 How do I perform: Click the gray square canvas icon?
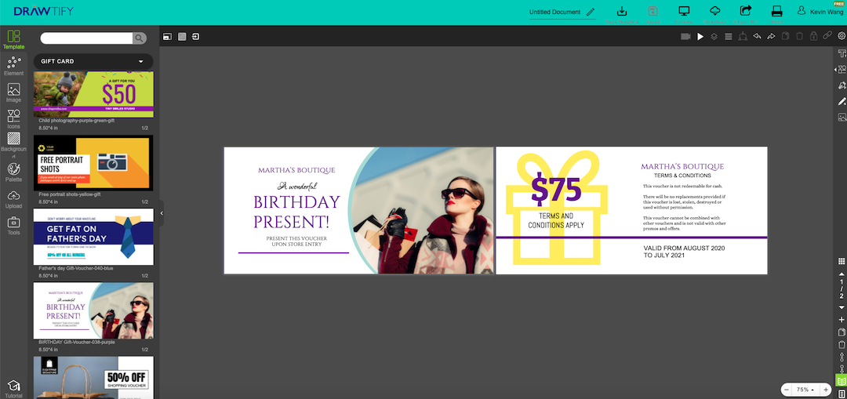pyautogui.click(x=182, y=37)
